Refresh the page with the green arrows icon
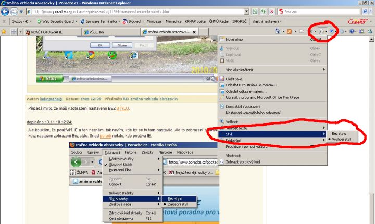 pos(264,11)
